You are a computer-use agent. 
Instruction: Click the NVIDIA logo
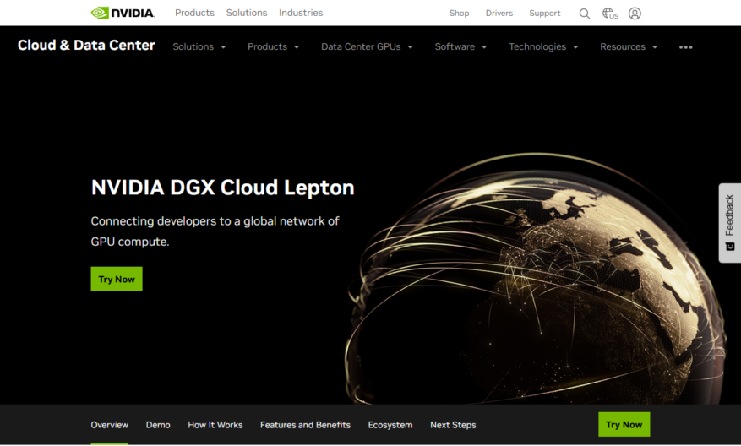tap(123, 13)
